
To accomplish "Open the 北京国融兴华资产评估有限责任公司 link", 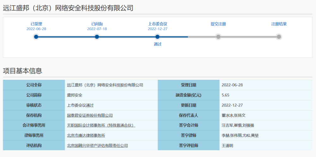I will tap(97, 146).
